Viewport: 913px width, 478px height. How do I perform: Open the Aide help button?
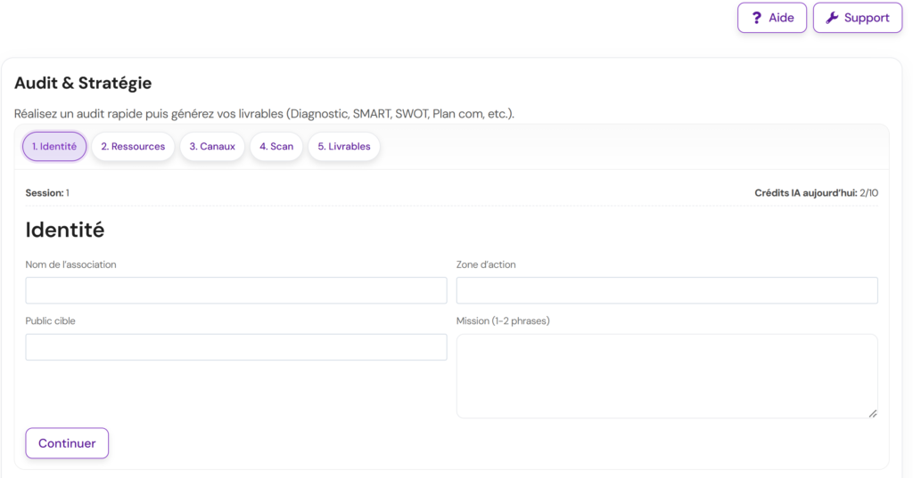click(772, 18)
